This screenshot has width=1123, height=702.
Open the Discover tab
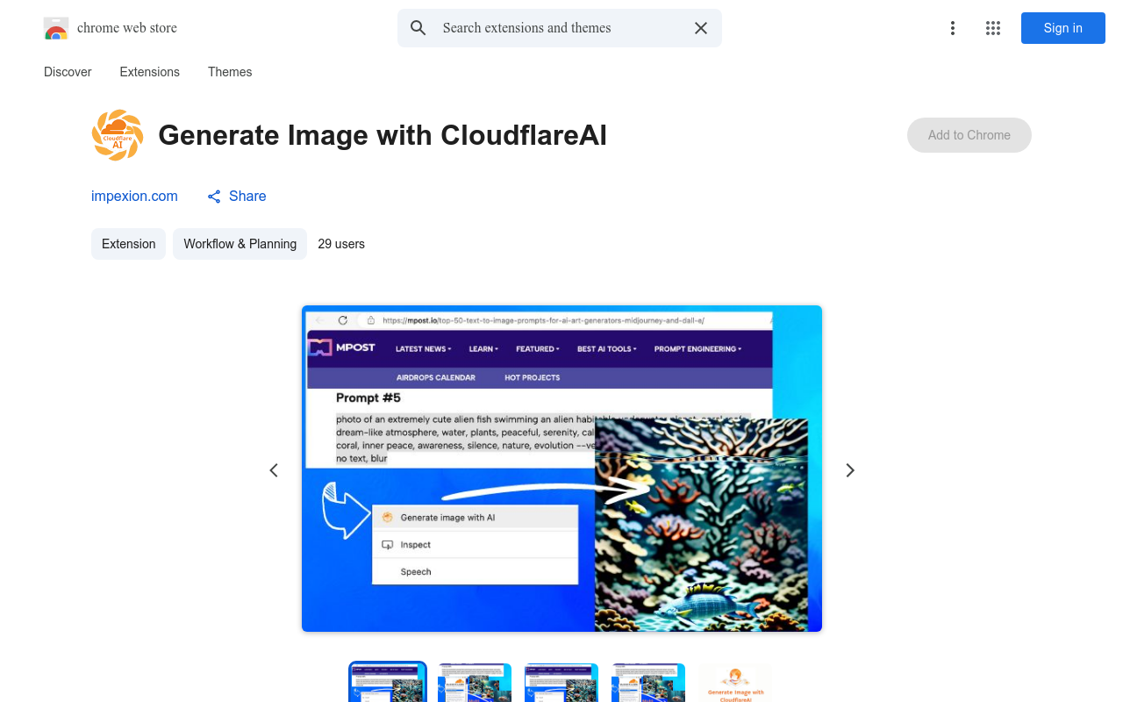coord(68,72)
